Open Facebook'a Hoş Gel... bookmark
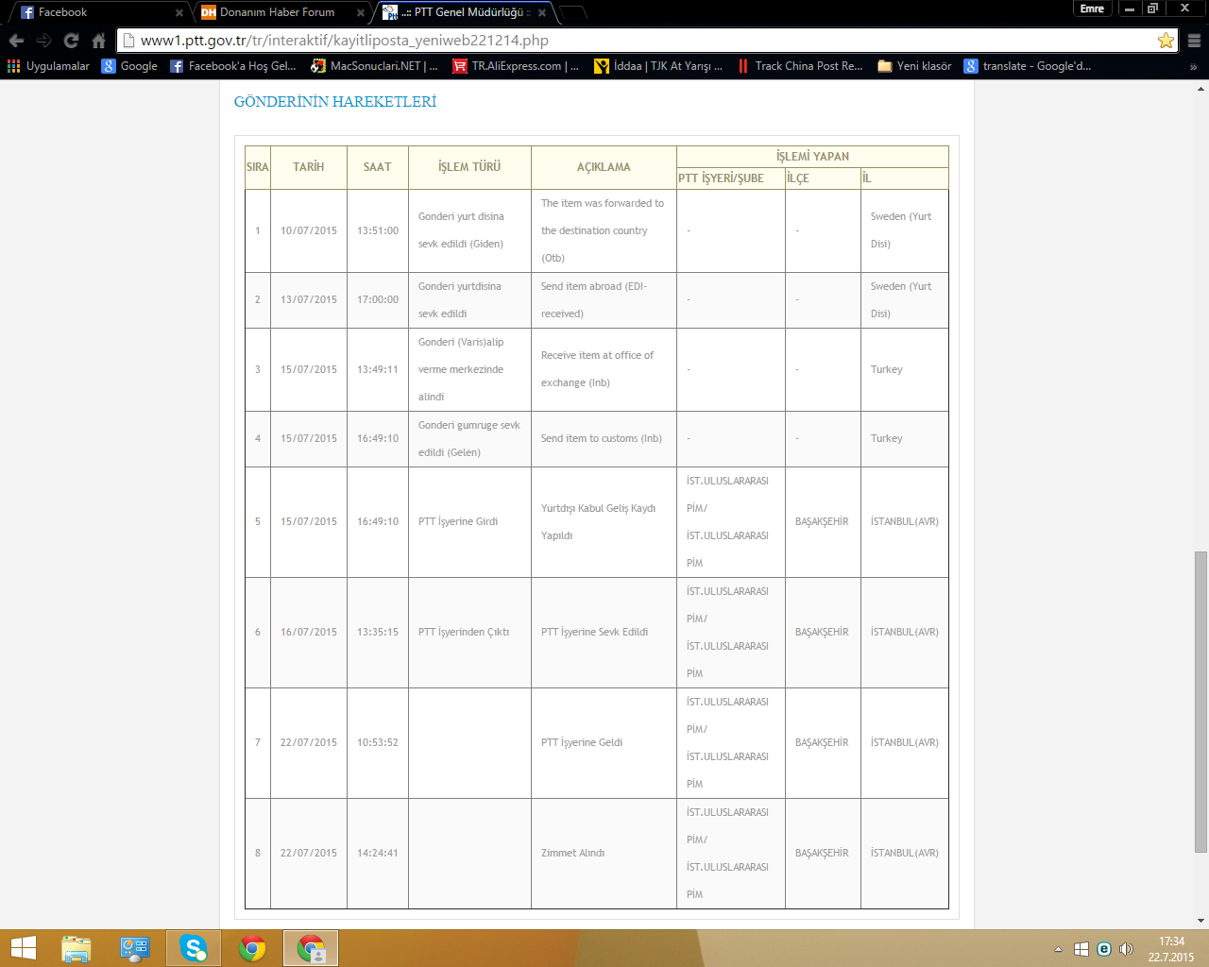The width and height of the screenshot is (1209, 967). 233,66
